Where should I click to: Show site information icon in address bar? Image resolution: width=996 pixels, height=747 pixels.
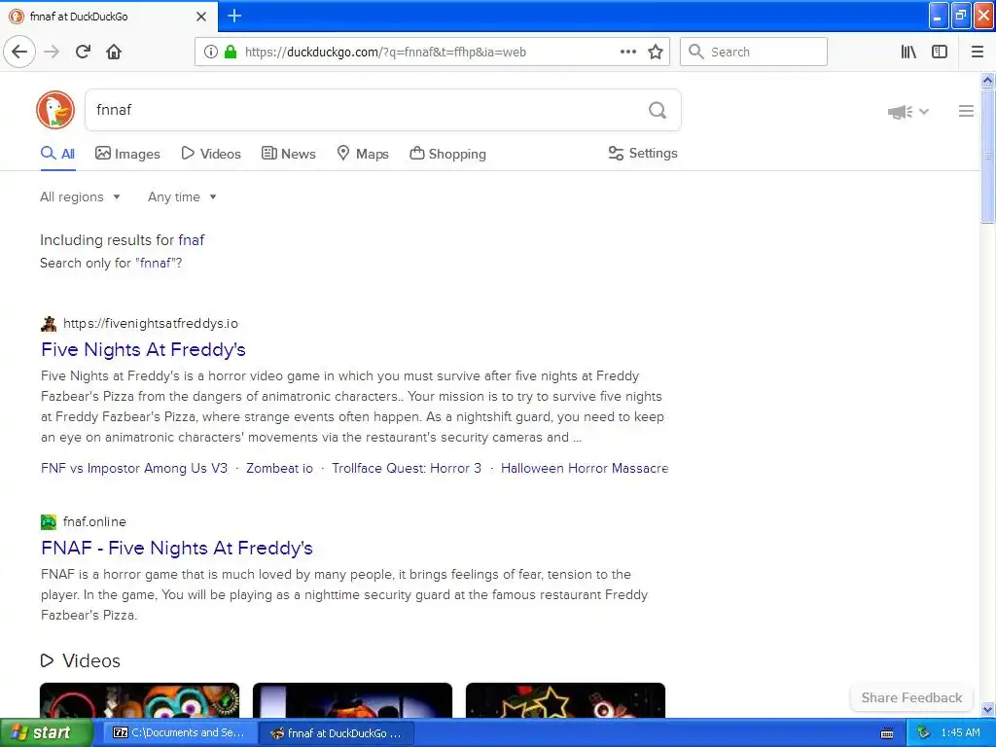point(211,52)
